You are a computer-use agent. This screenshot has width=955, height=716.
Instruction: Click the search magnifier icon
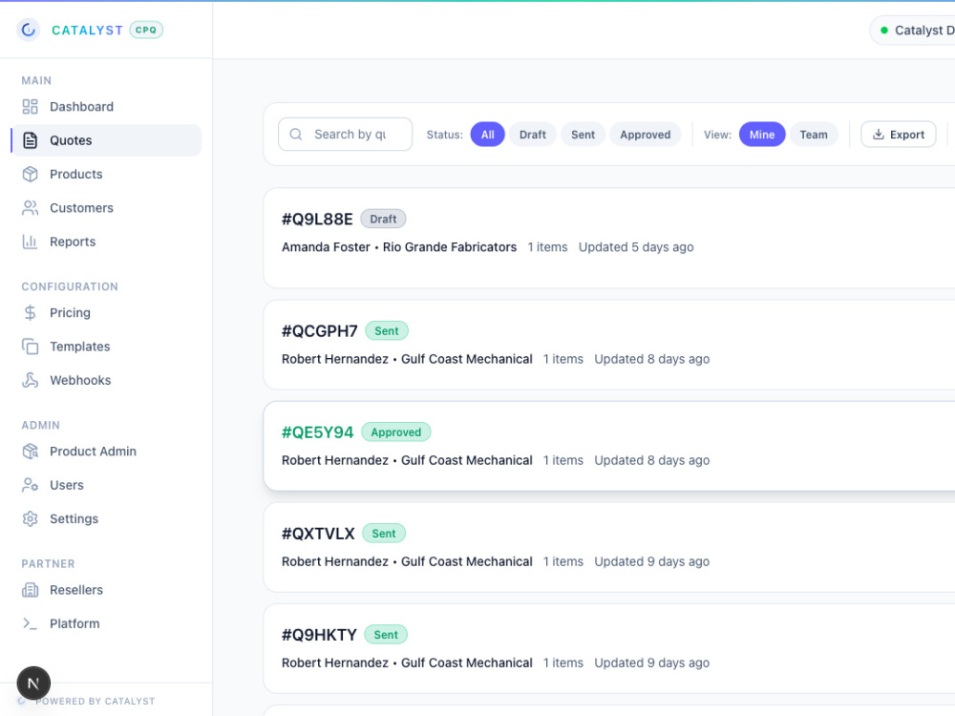[296, 134]
